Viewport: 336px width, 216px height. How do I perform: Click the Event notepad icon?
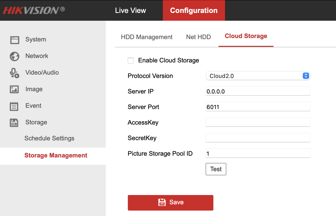15,106
